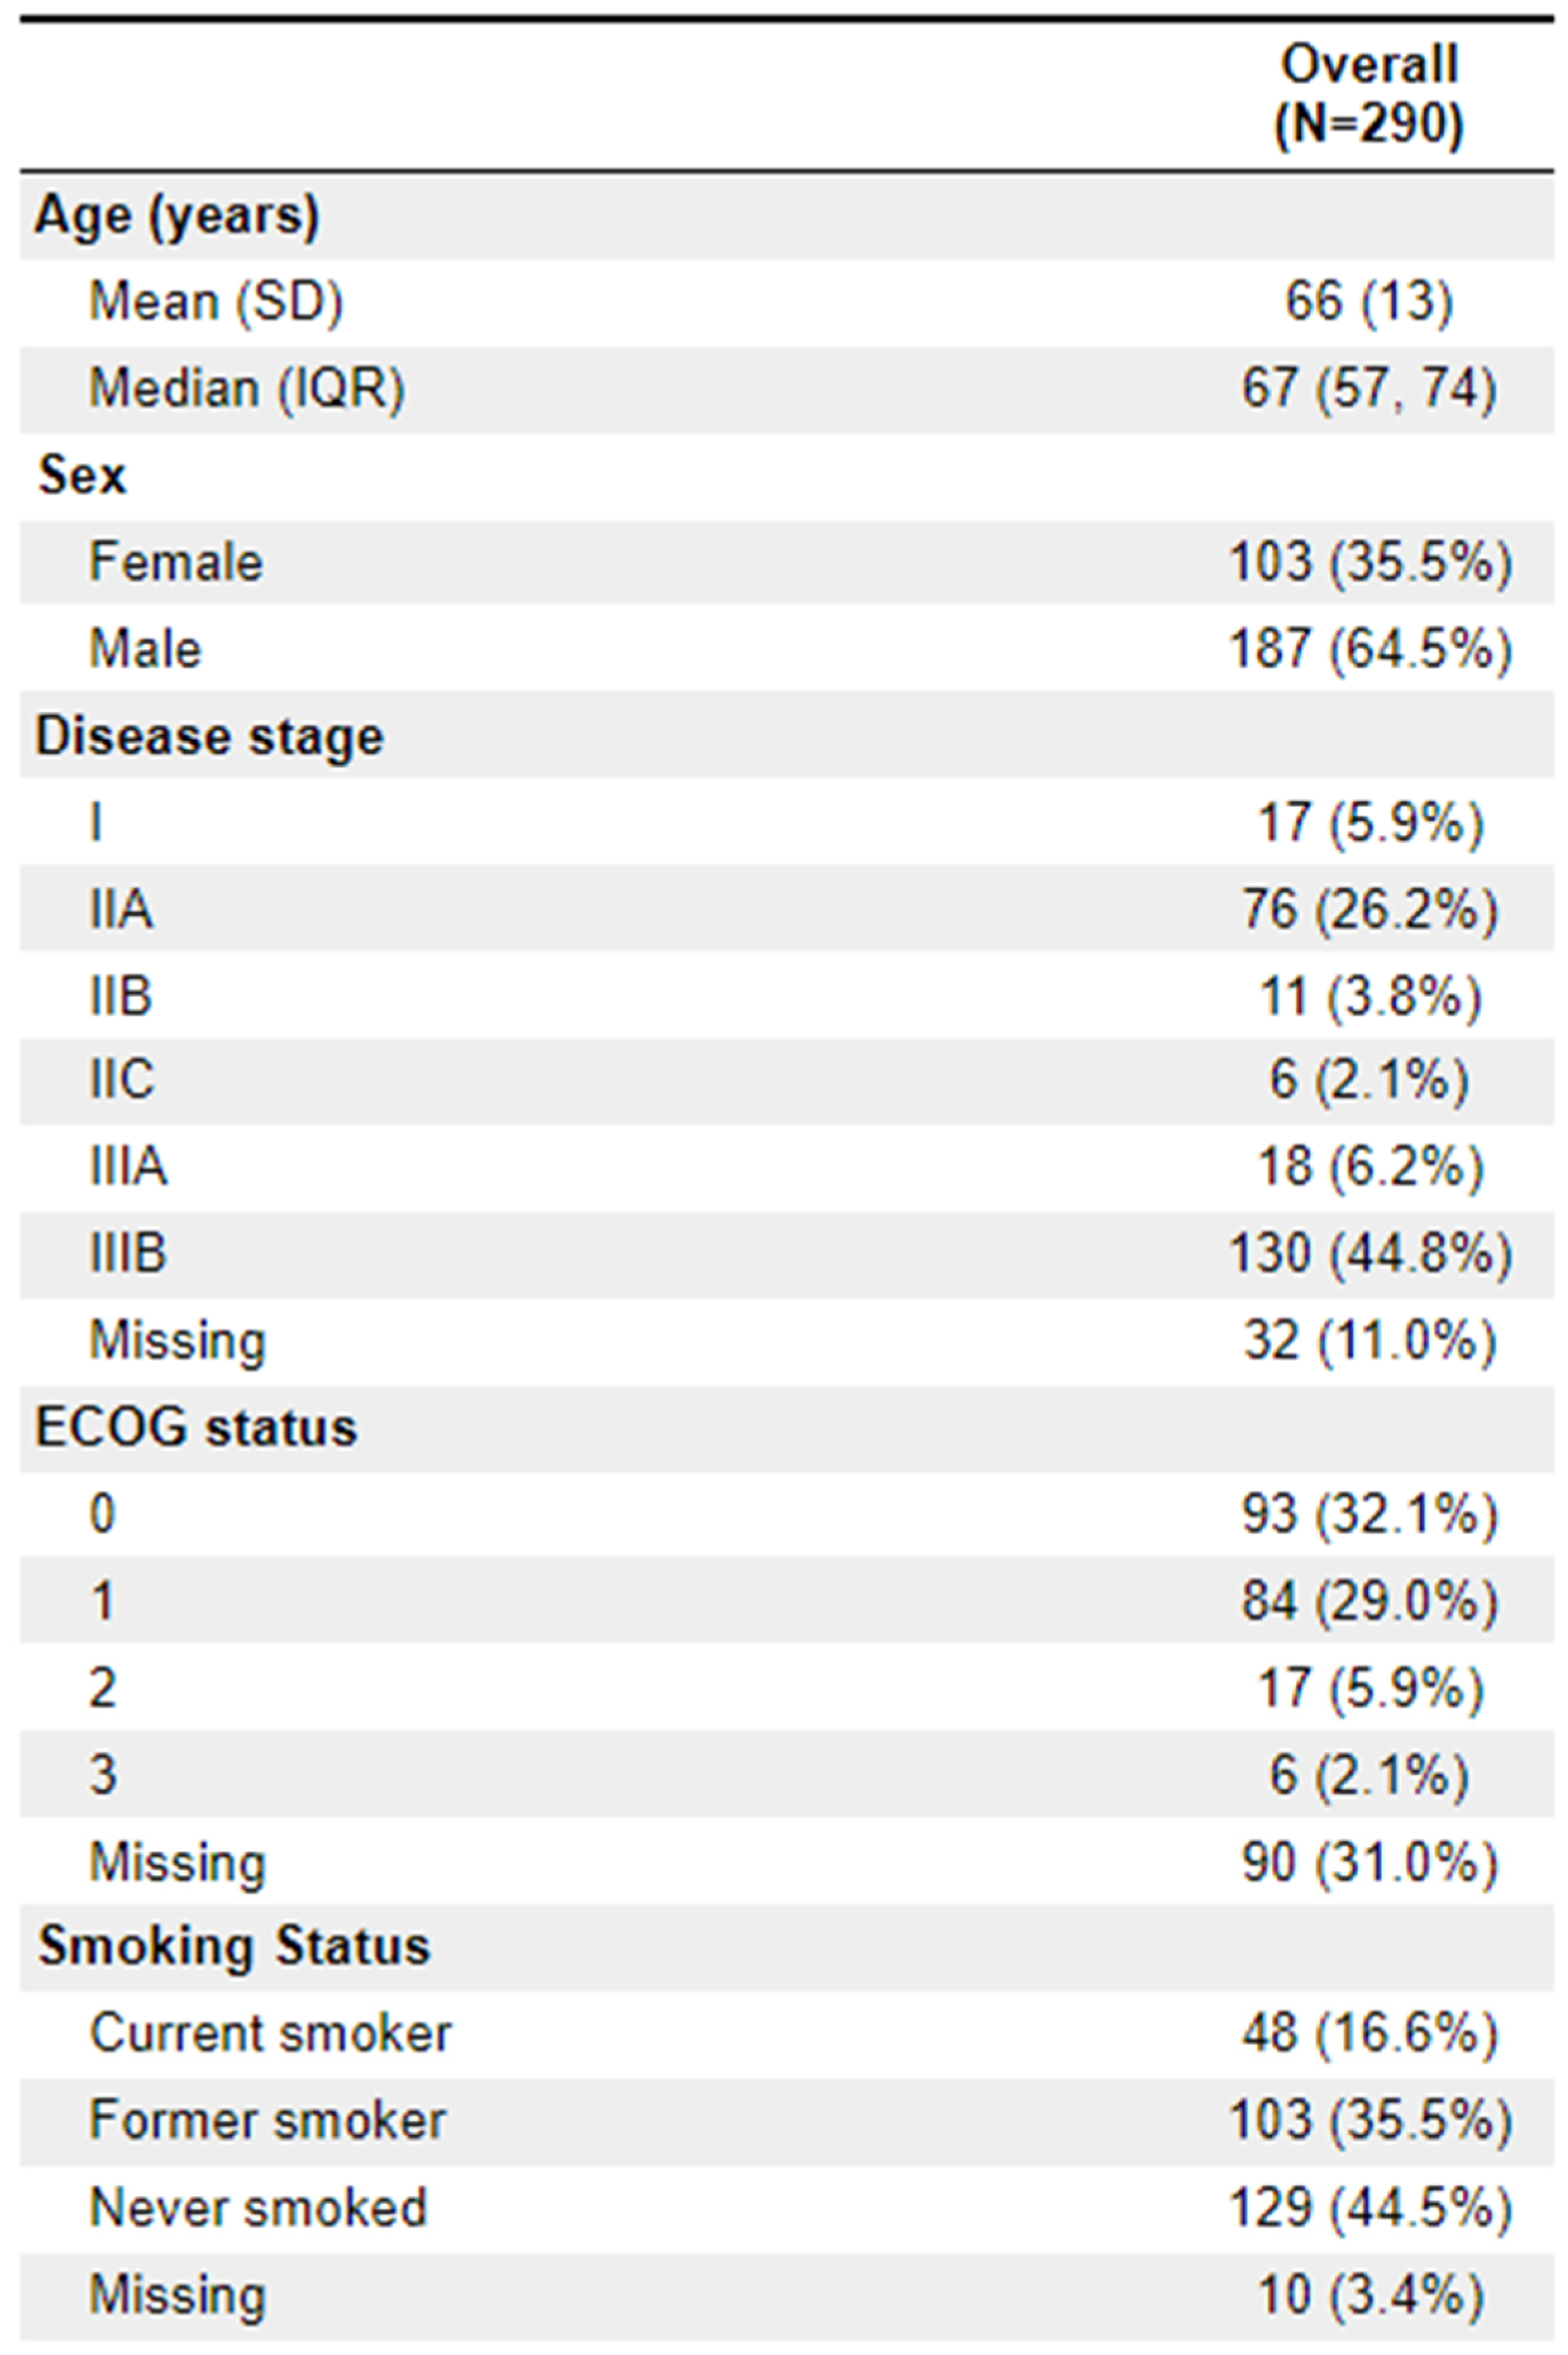
Task: Click the Overall (N=290) column header
Action: click(x=1369, y=95)
